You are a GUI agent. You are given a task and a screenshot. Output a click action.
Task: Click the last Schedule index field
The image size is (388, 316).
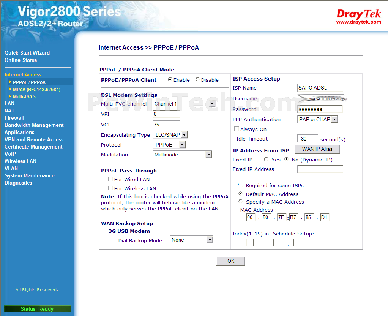(300, 242)
